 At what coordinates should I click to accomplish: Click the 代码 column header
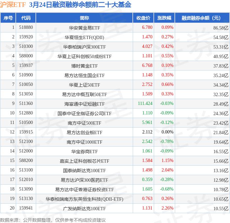[26, 18]
